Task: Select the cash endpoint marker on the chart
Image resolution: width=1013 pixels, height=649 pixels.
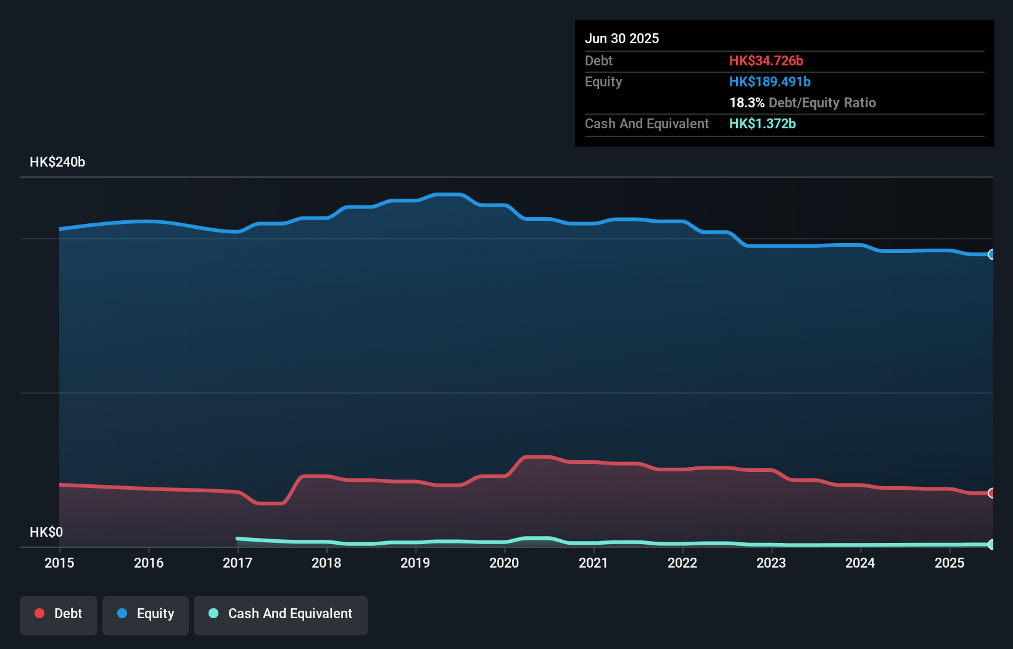Action: click(x=991, y=545)
